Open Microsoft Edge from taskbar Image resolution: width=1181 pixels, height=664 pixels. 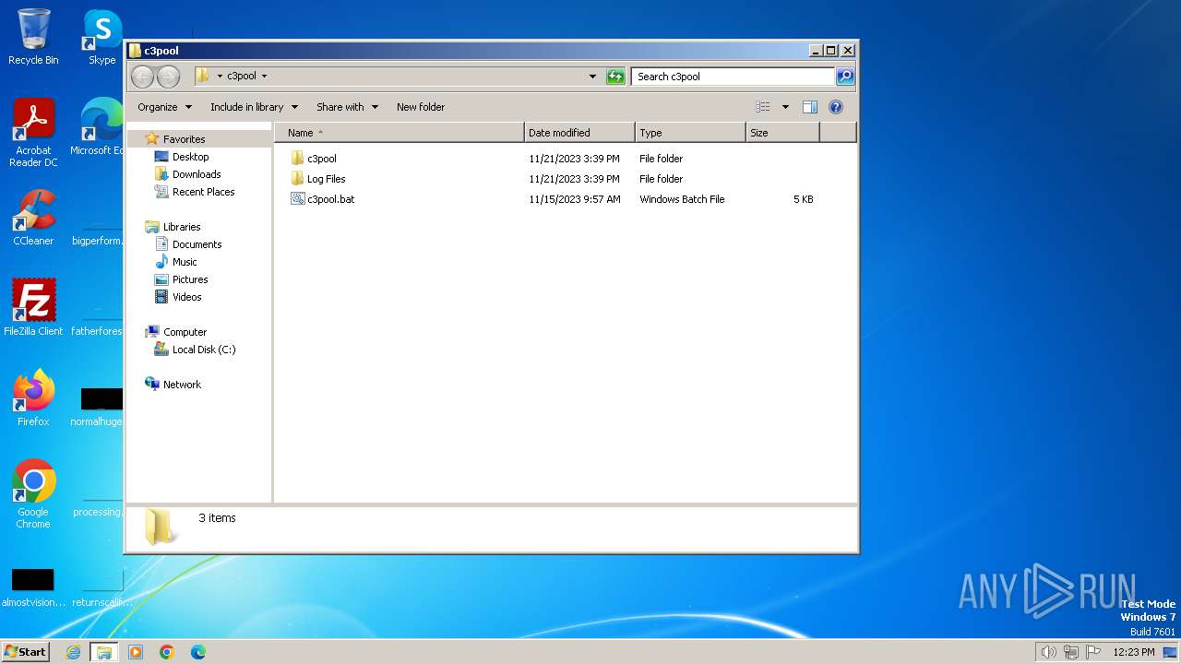(x=198, y=652)
